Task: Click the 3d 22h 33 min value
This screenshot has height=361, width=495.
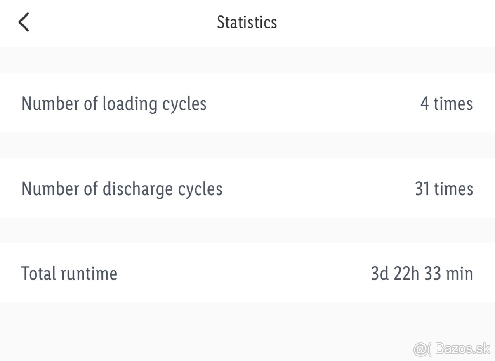Action: [422, 274]
